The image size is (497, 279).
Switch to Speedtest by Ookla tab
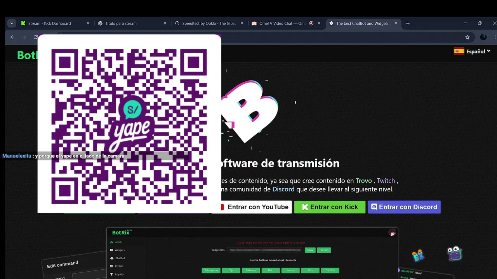209,23
